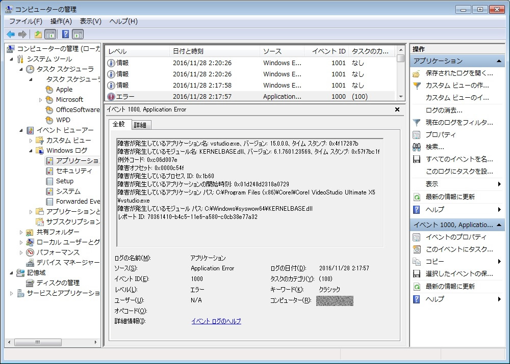Click the Forward arrow toolbar icon
Screen dimensions: 510x364
point(22,34)
